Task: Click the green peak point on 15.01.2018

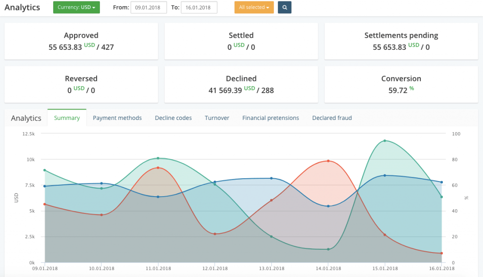Action: pyautogui.click(x=385, y=141)
